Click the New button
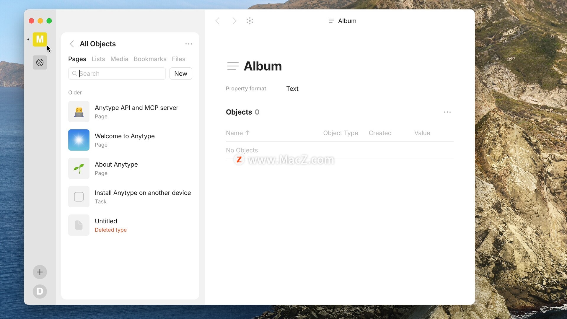 (181, 74)
